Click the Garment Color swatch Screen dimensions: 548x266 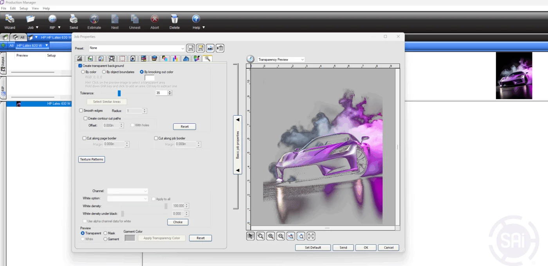coord(130,238)
